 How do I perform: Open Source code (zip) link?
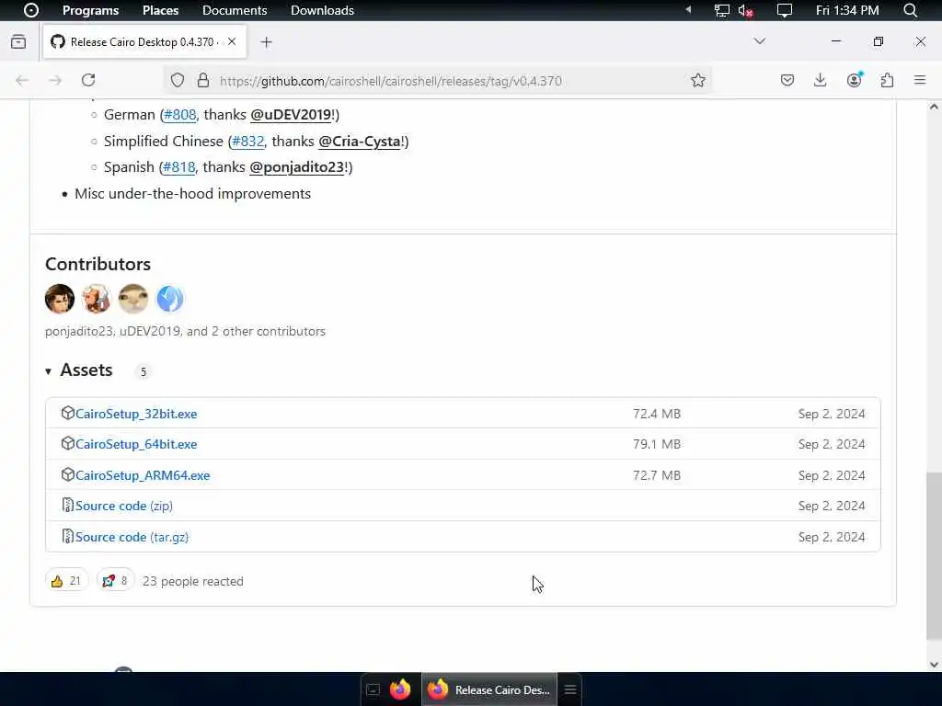124,507
